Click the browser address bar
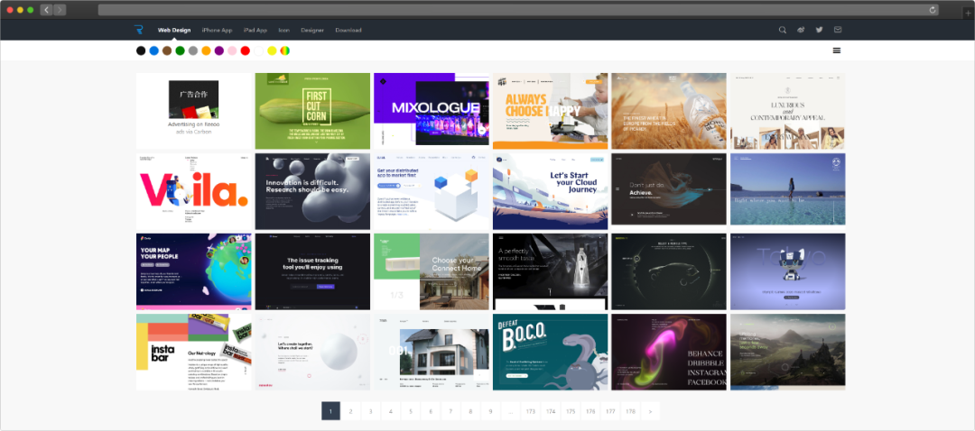 518,10
